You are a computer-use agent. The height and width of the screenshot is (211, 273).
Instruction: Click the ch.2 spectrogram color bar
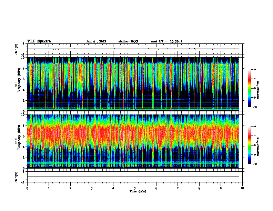point(250,145)
